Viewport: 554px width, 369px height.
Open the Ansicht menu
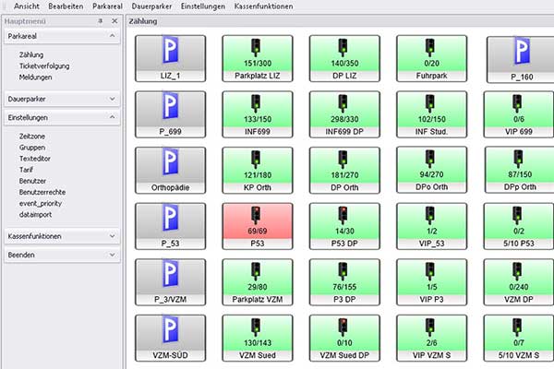[x=27, y=6]
